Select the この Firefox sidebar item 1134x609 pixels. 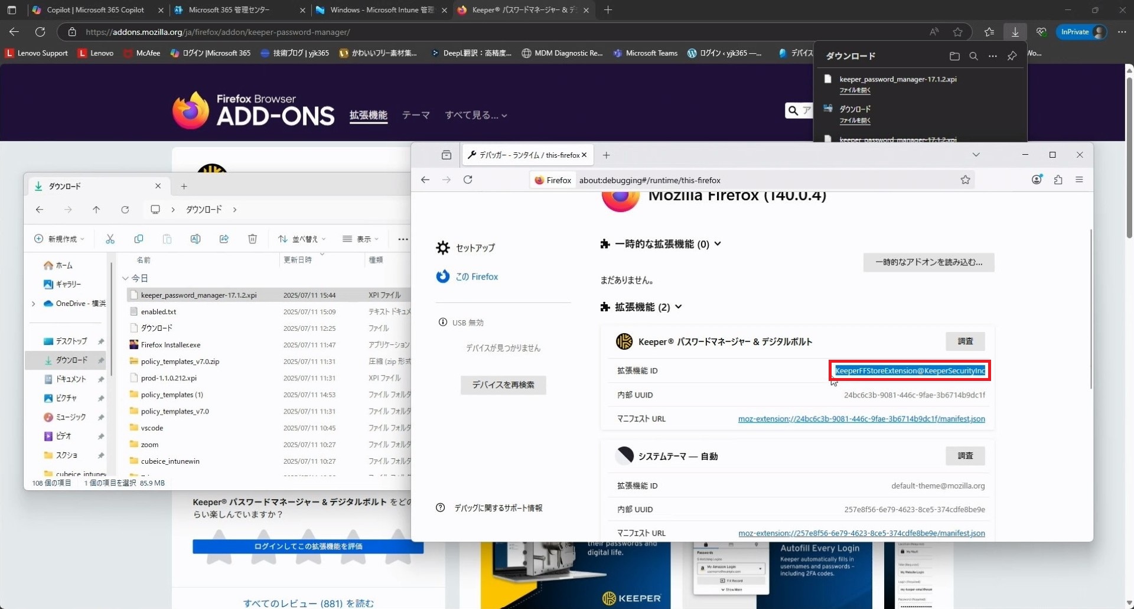click(476, 277)
